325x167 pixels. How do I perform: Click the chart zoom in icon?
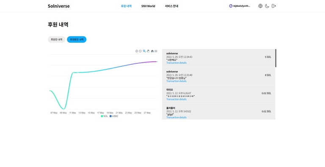point(137,51)
